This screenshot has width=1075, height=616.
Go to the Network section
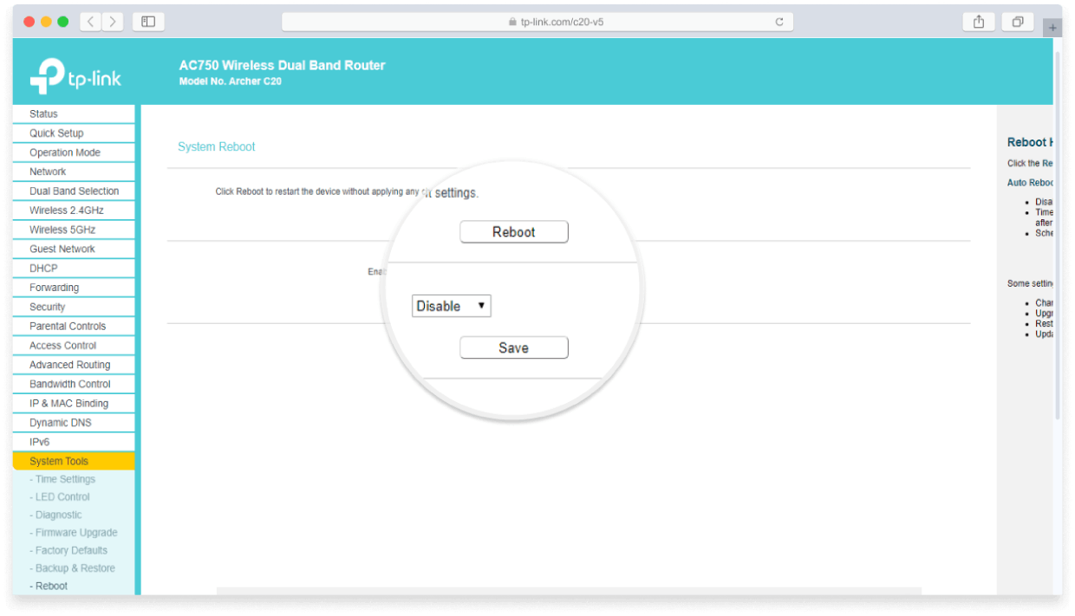pos(75,172)
